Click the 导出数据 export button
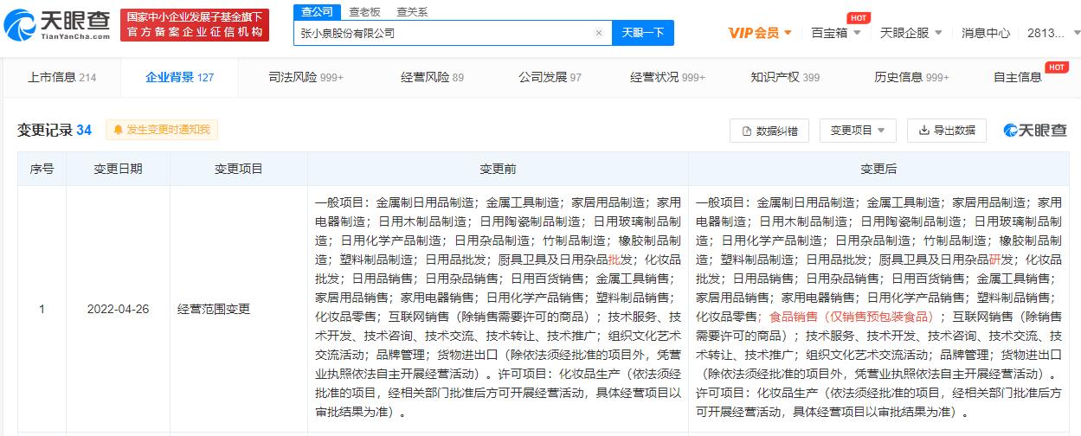Screen dimensions: 1081x436 [947, 131]
